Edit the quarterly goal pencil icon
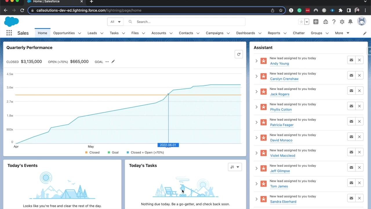This screenshot has height=209, width=371. [x=113, y=61]
